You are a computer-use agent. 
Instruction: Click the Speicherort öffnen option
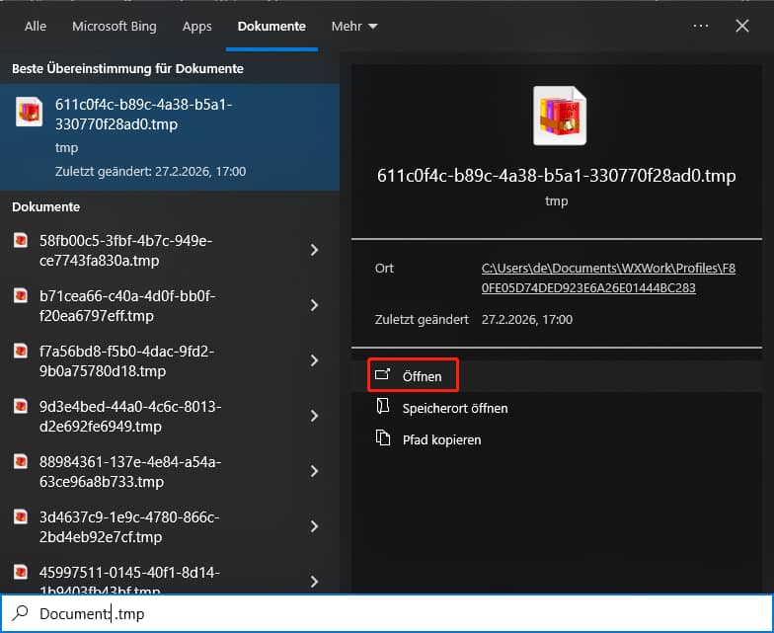[x=455, y=408]
